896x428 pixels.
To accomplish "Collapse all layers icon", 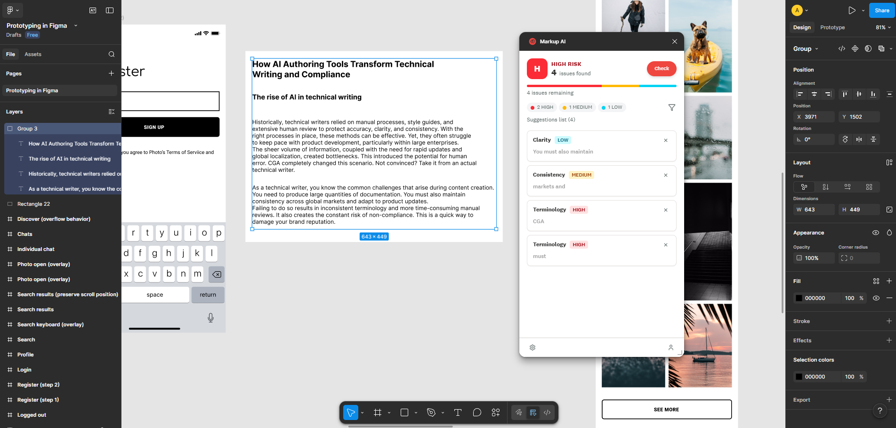I will [x=111, y=112].
